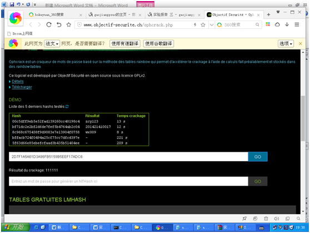The image size is (310, 233).
Task: Switch to the cmd window taskbar button
Action: [x=121, y=227]
